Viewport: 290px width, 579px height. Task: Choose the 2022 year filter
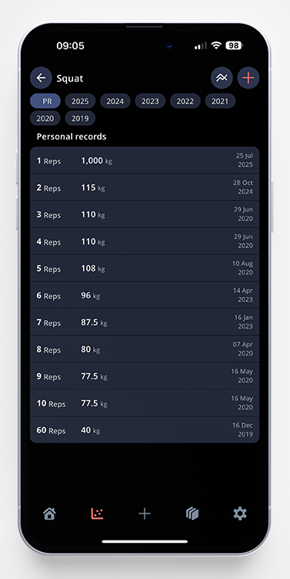[185, 101]
